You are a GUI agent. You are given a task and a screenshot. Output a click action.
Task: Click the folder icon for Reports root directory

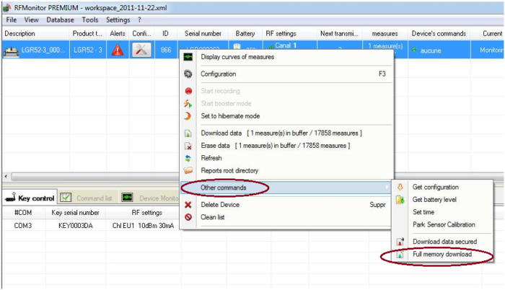click(x=188, y=170)
